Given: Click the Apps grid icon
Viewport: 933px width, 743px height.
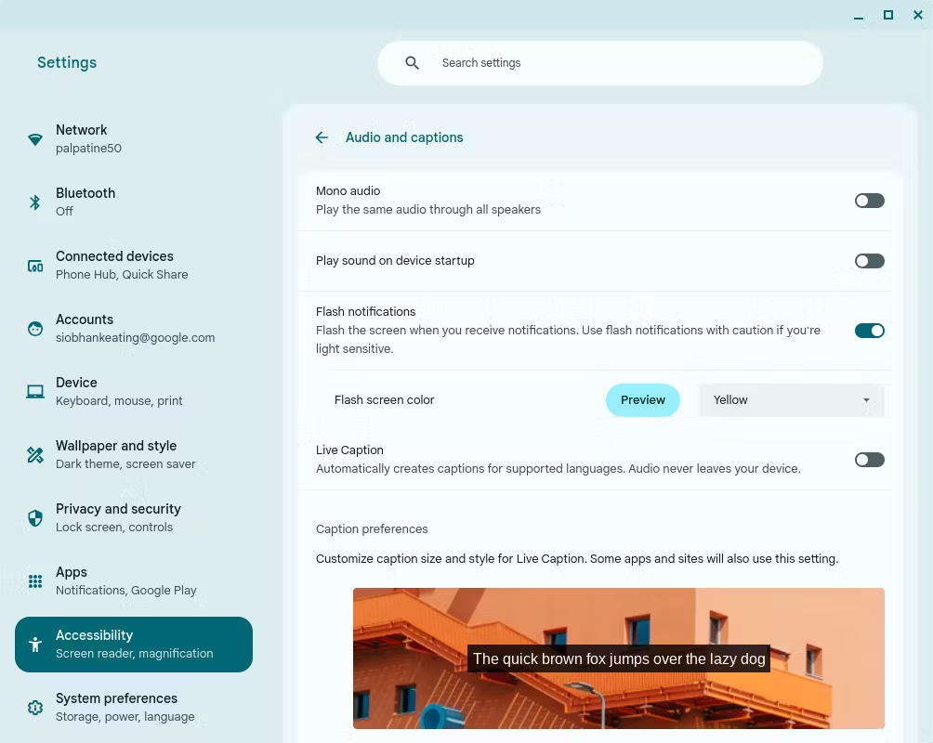Looking at the screenshot, I should 35,581.
